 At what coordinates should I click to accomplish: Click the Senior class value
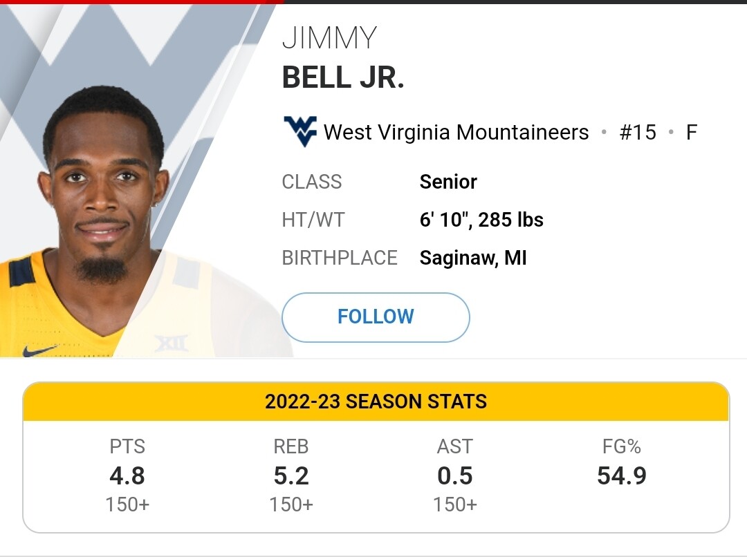click(448, 182)
